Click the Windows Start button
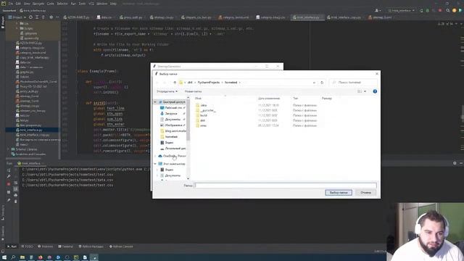The height and width of the screenshot is (261, 464). [x=4, y=257]
